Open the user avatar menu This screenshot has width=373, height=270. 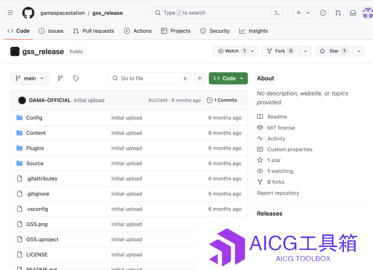pos(367,13)
